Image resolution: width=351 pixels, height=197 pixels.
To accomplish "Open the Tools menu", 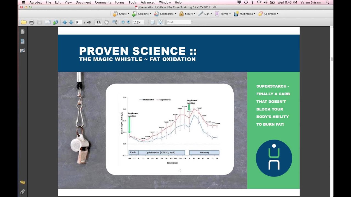I will tap(132, 2).
